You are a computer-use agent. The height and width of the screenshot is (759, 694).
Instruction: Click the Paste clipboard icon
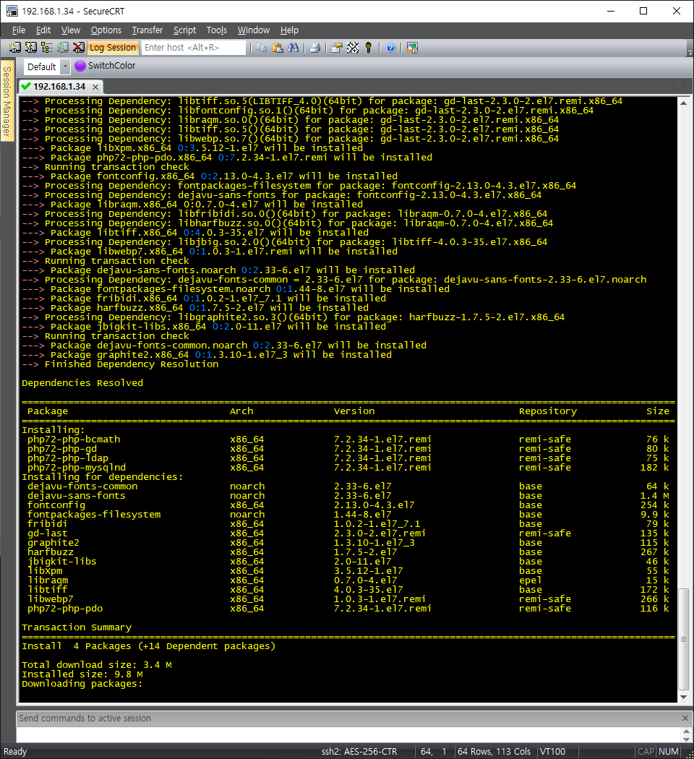point(278,48)
